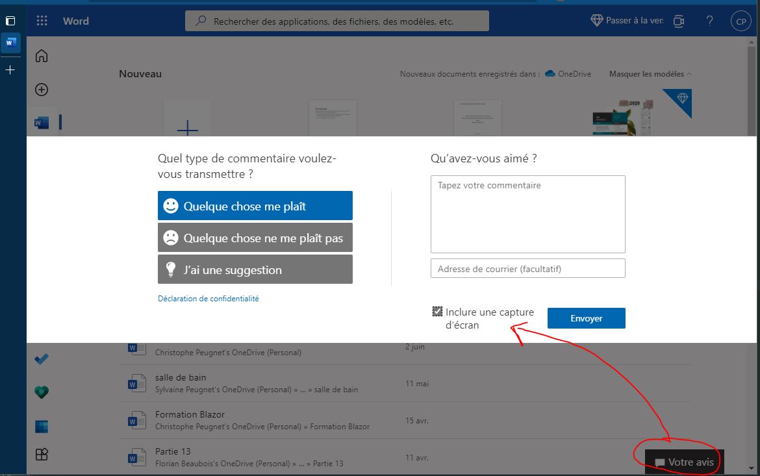Click the Votre avis feedback button
This screenshot has width=760, height=476.
[x=684, y=462]
